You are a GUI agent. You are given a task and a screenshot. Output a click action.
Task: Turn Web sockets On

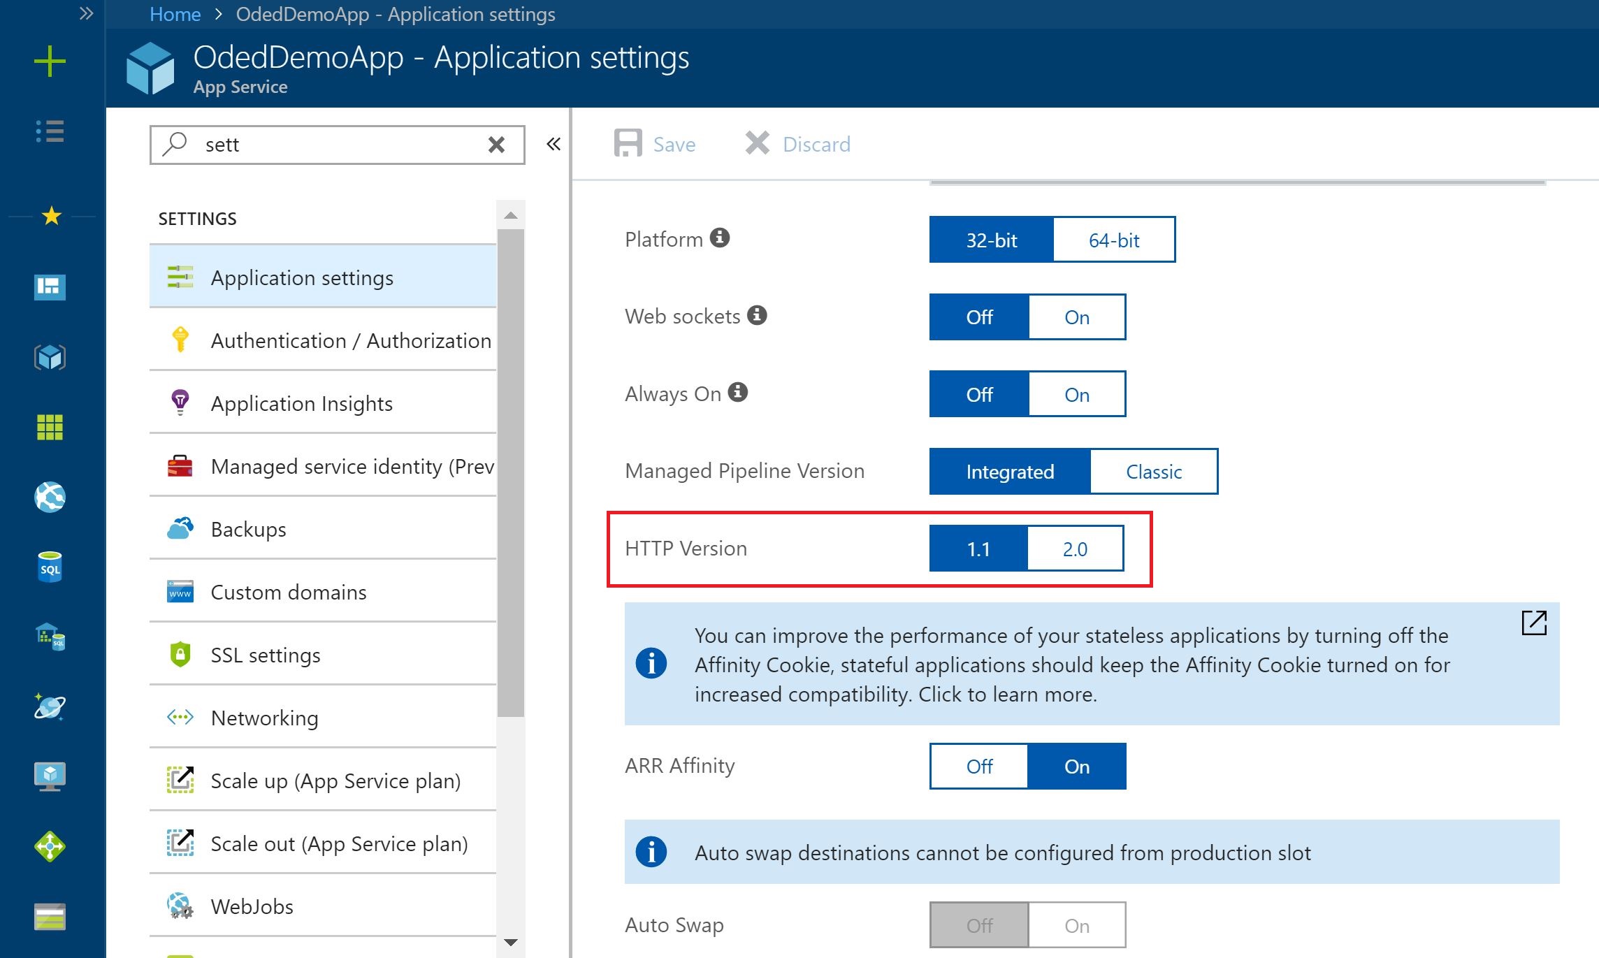click(x=1076, y=317)
